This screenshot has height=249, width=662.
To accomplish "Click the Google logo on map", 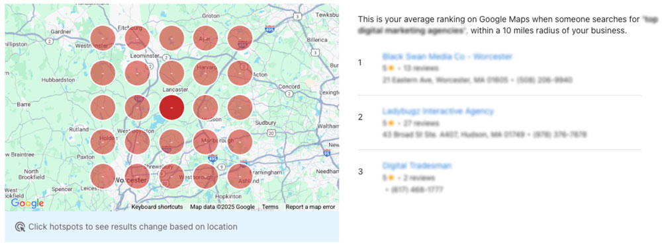I will [27, 203].
